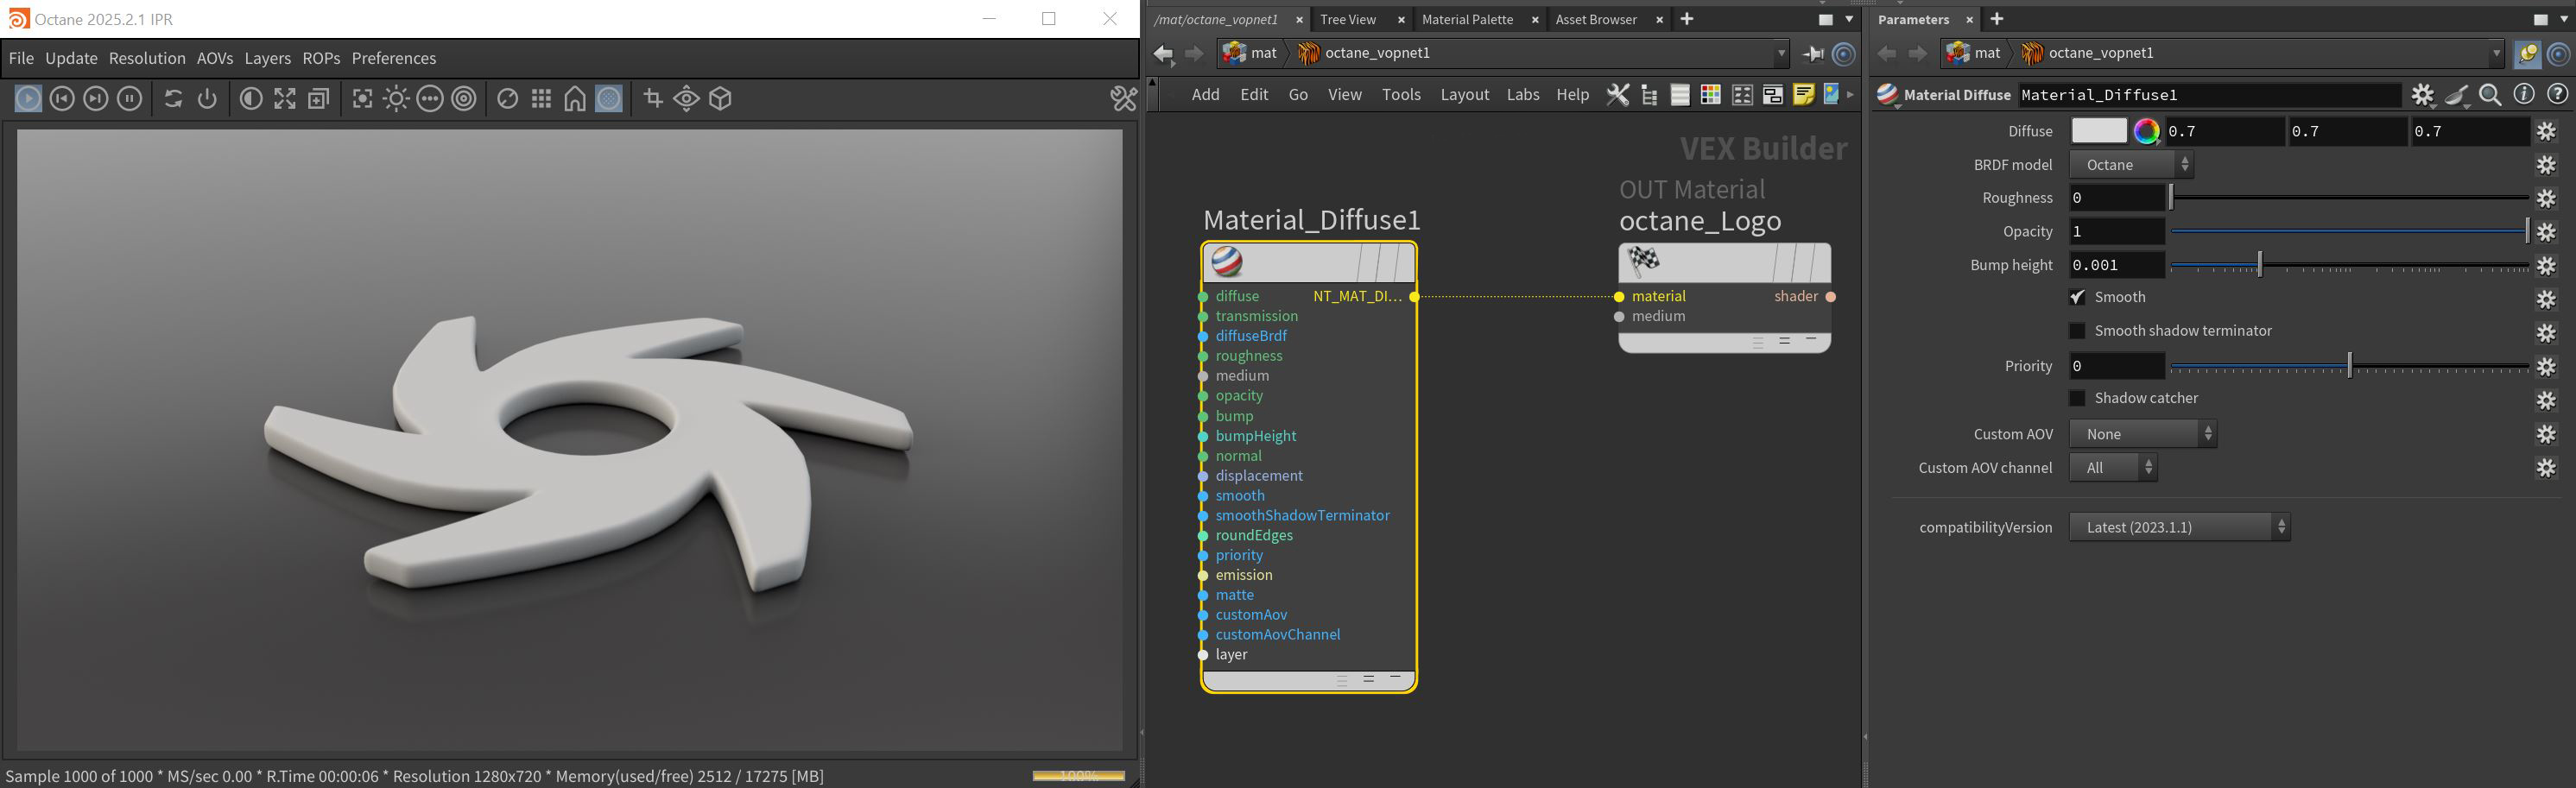Switch to the Material Palette tab
2576x788 pixels.
(1467, 19)
